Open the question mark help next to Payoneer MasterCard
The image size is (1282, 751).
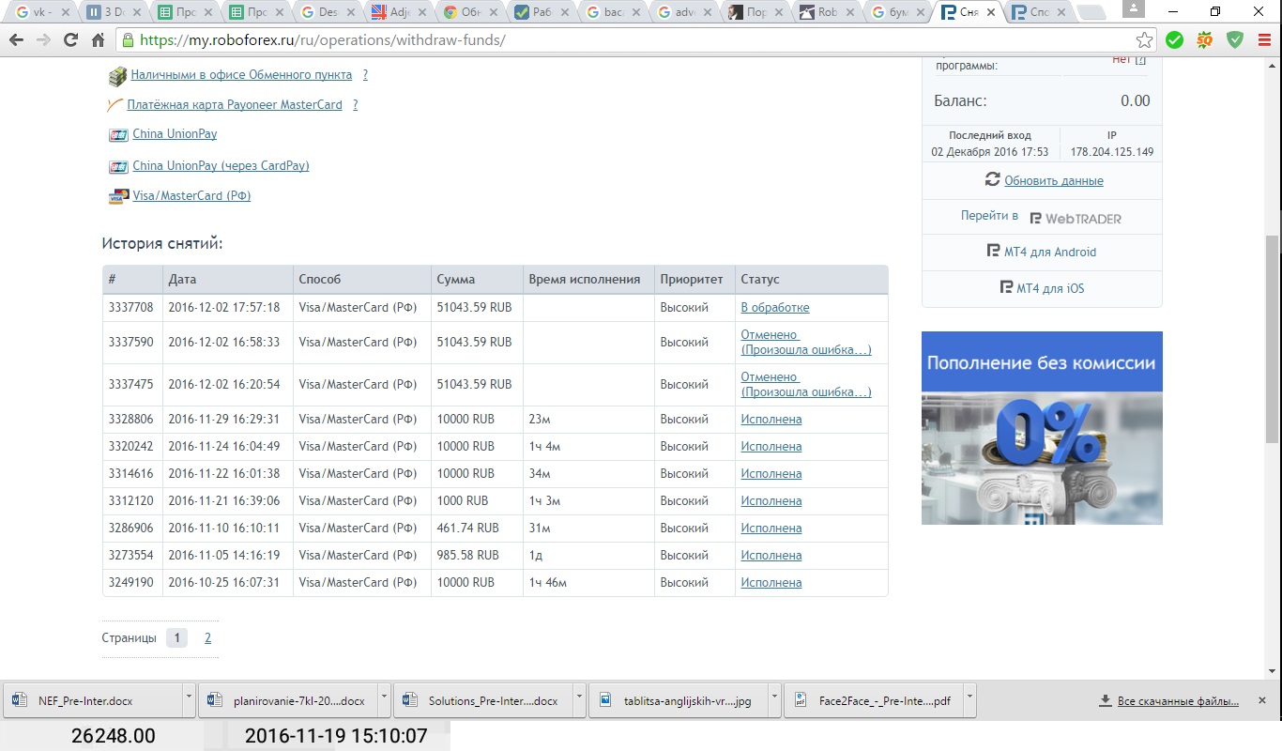coord(355,105)
